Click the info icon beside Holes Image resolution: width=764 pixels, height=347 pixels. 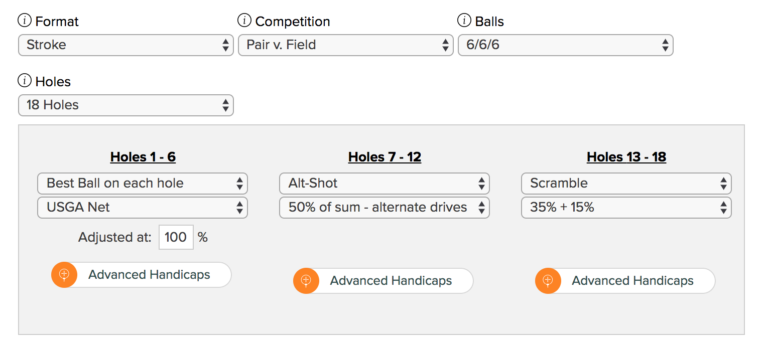pyautogui.click(x=24, y=81)
